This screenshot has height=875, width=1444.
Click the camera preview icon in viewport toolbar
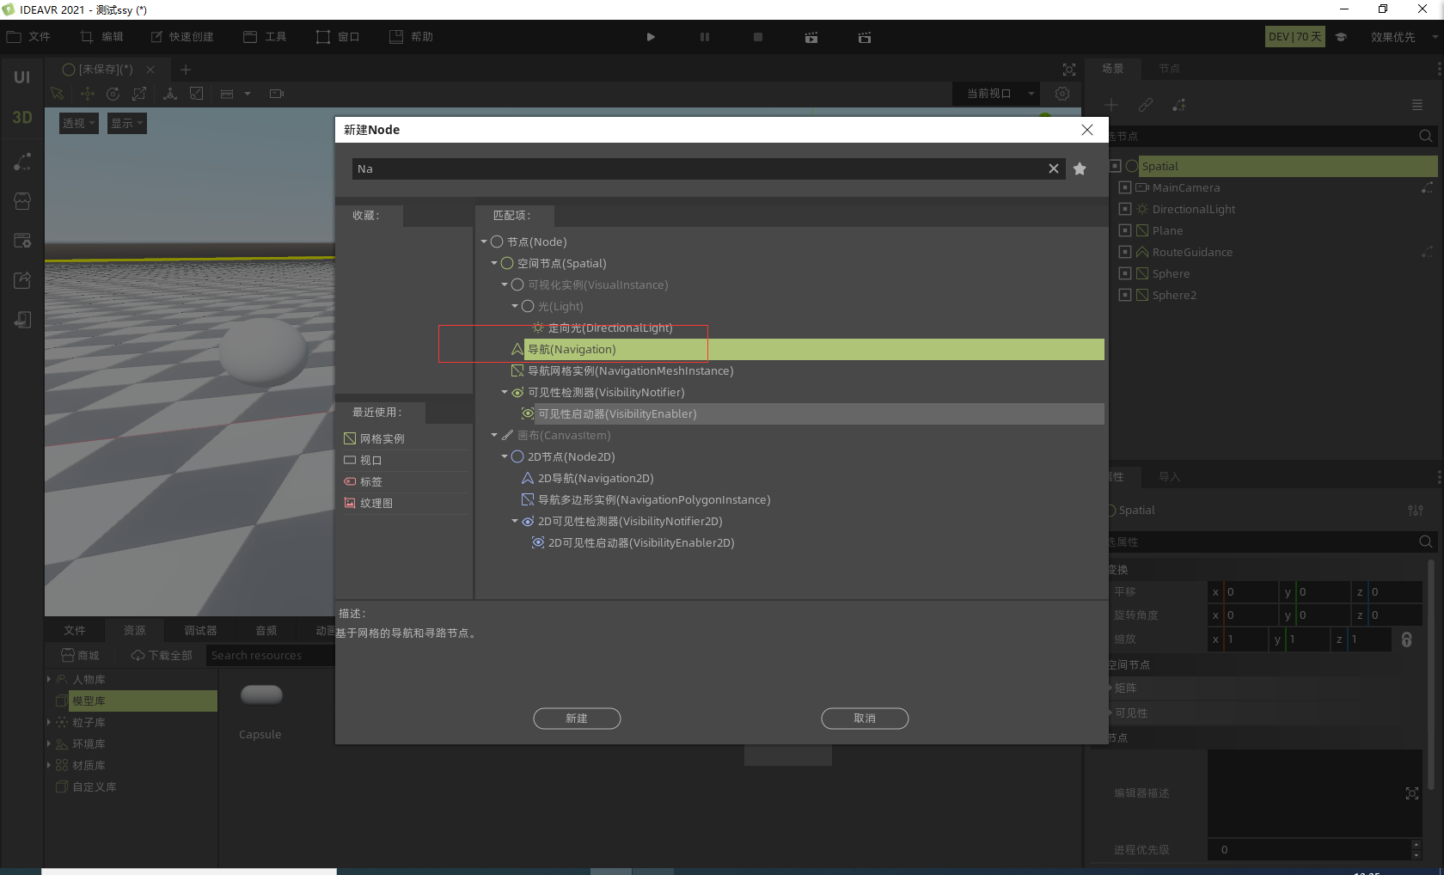tap(277, 94)
